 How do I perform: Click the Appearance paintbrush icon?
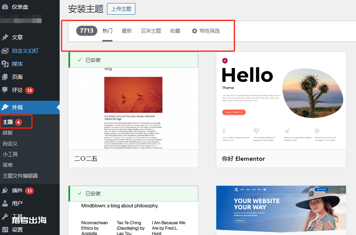pyautogui.click(x=5, y=107)
